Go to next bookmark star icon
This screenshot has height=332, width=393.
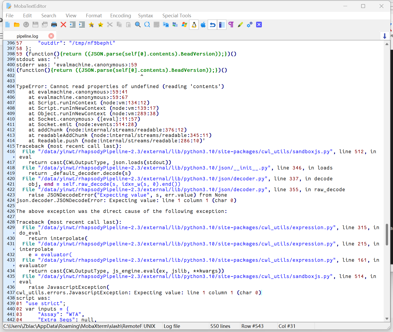pyautogui.click(x=101, y=25)
